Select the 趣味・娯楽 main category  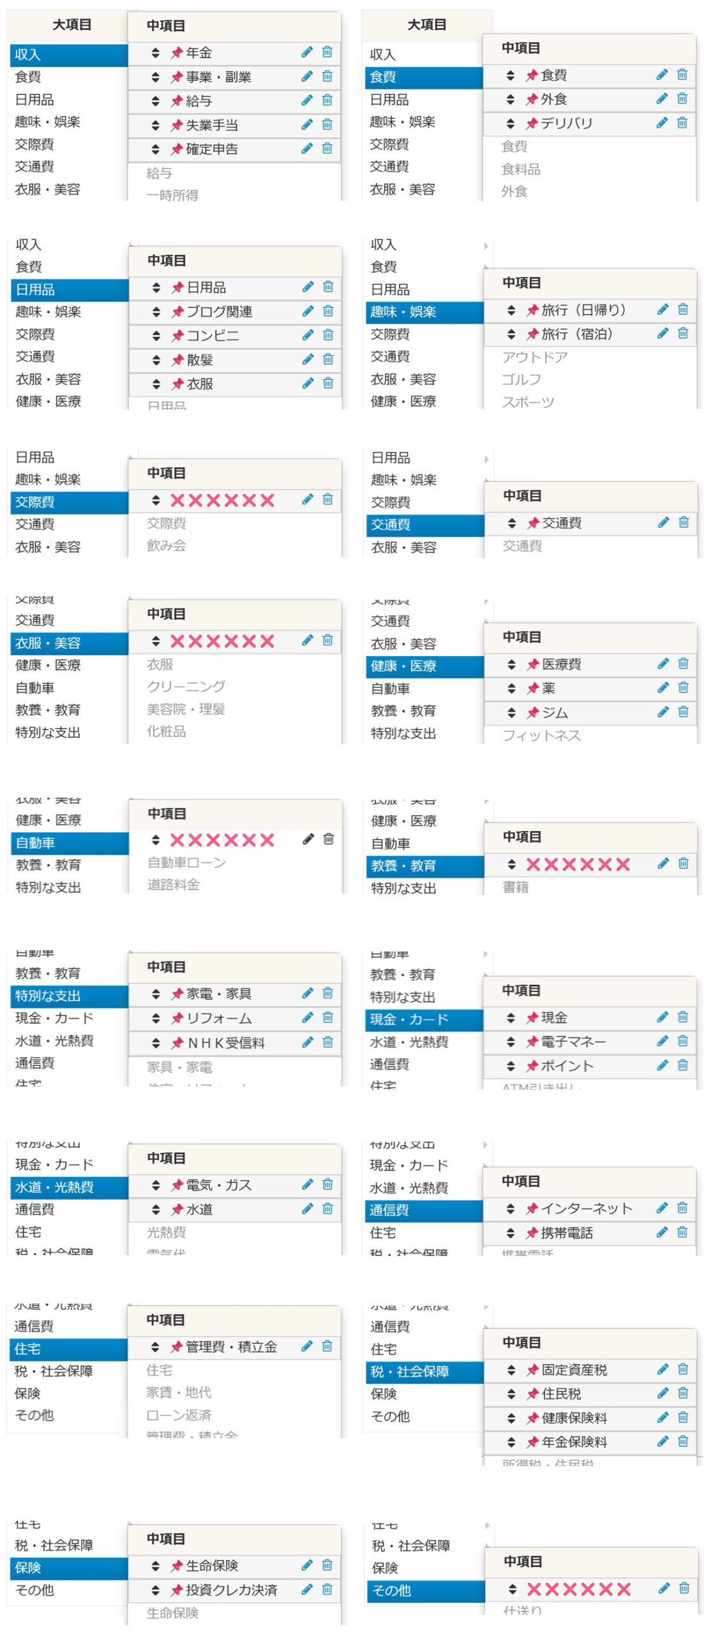(402, 312)
